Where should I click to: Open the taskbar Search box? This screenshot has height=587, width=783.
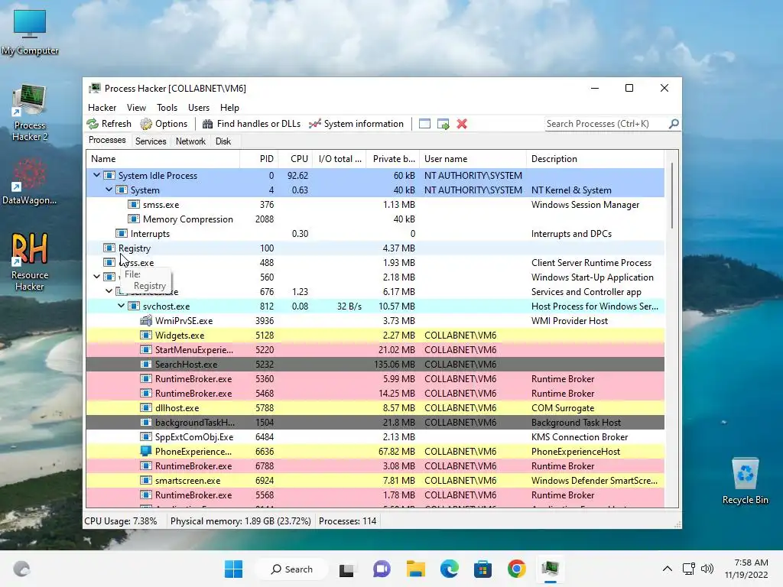coord(292,569)
